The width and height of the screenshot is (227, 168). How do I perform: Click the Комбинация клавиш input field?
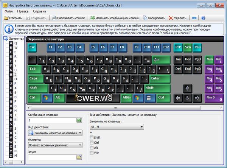click(x=51, y=120)
